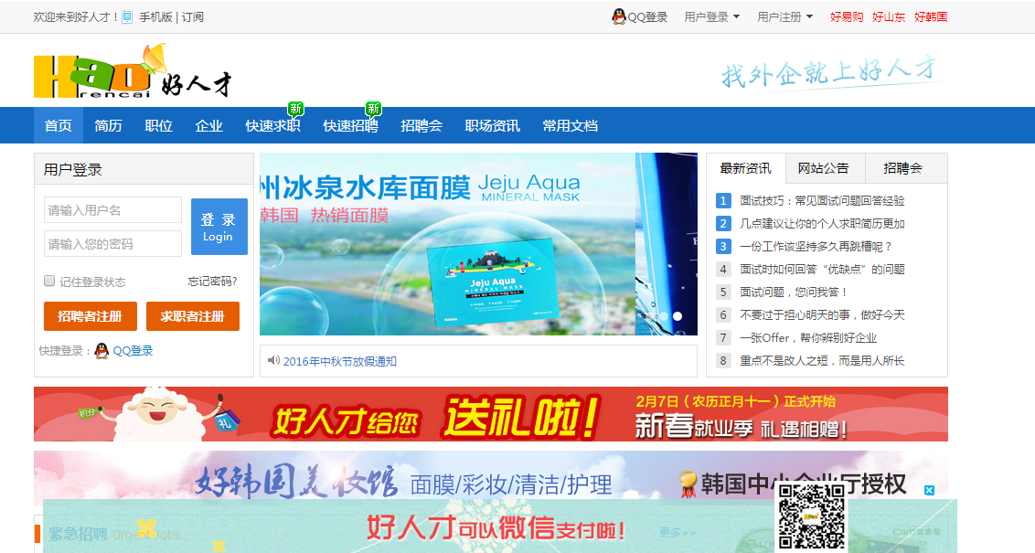
Task: Open article 几点建议让你的个人求职简历更加
Action: pos(823,224)
